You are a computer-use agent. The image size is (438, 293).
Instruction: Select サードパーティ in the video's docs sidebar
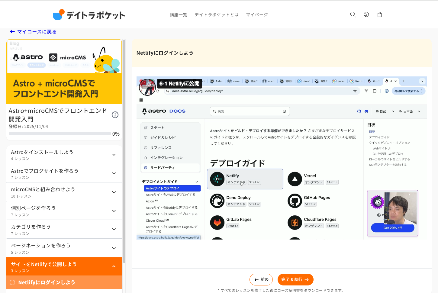(x=170, y=168)
